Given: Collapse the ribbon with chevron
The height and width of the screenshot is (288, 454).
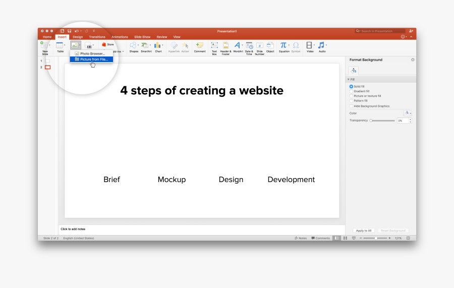Looking at the screenshot, I should (411, 37).
